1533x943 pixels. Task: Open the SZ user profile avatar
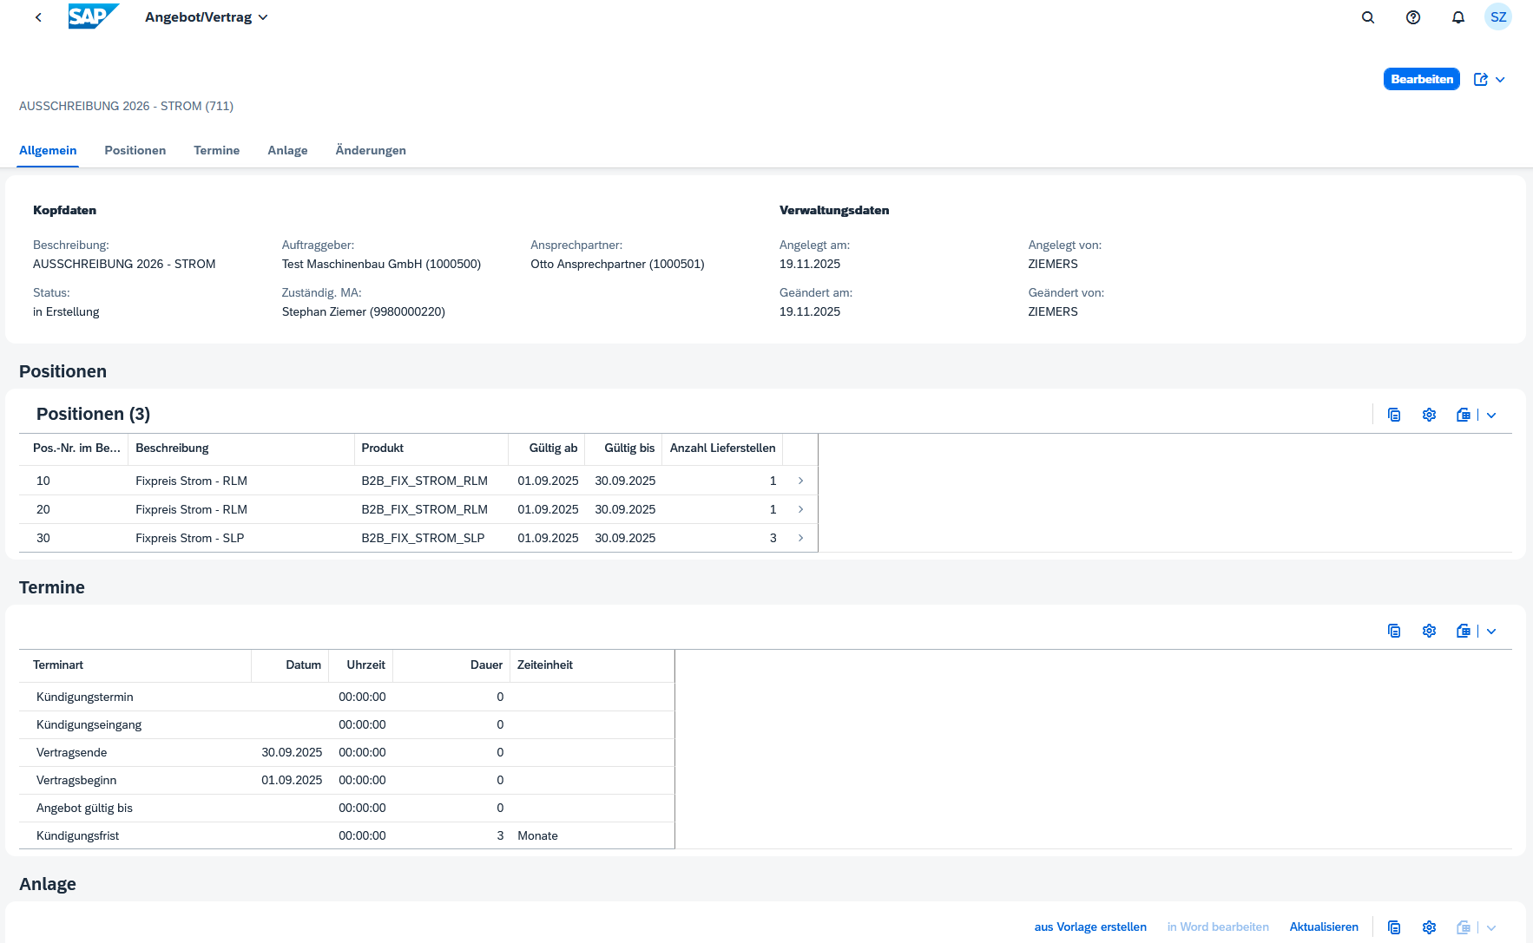(1498, 17)
